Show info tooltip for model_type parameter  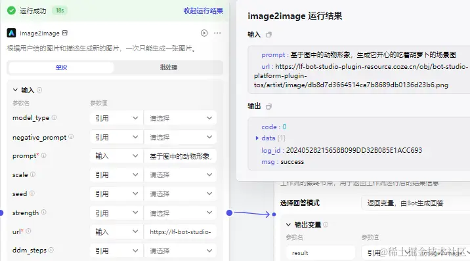point(54,117)
